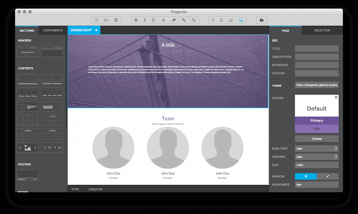Screen dimensions: 358x214
Task: Remove a link with the unlink icon
Action: (194, 20)
